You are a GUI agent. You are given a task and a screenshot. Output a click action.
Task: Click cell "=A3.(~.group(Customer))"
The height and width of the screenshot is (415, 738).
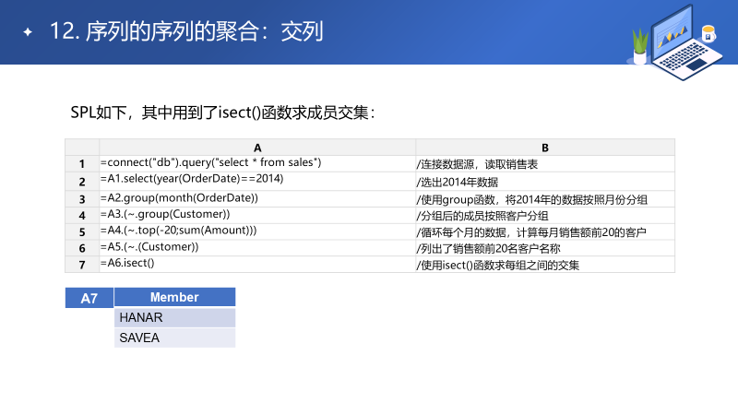(257, 216)
